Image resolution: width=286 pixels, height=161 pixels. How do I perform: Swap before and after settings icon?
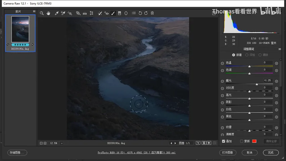click(204, 143)
